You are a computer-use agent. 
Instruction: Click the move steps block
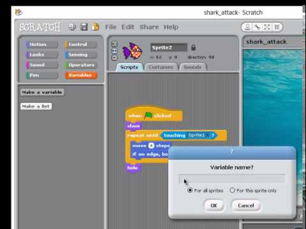[x=150, y=146]
